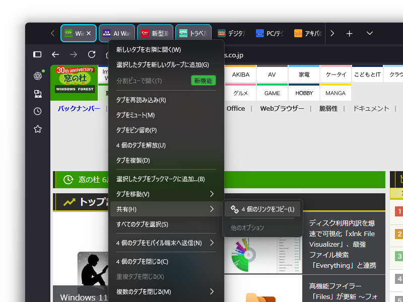Switch to the AI Watch tab
The image size is (403, 302).
point(117,33)
